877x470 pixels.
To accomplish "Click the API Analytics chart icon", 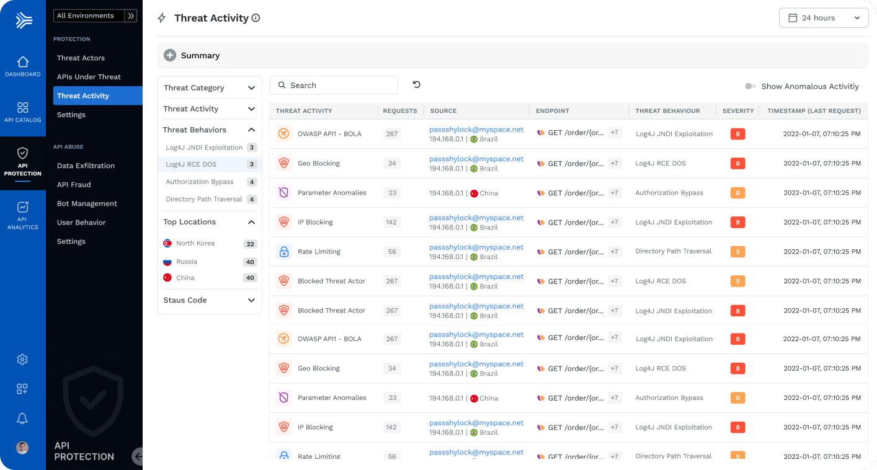I will click(22, 208).
